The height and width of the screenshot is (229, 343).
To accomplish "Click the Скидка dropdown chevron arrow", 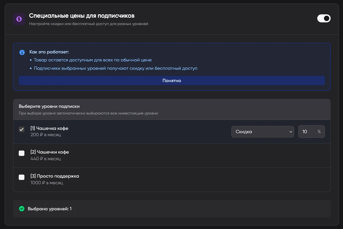I will click(x=291, y=132).
